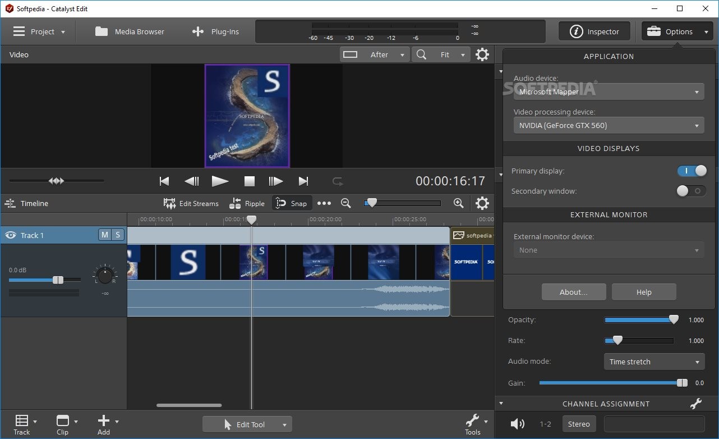Step to previous frame
719x439 pixels.
tap(192, 181)
